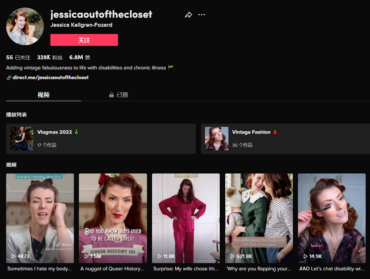
Task: Open the #AD disability makeup video thumbnail
Action: 332,217
